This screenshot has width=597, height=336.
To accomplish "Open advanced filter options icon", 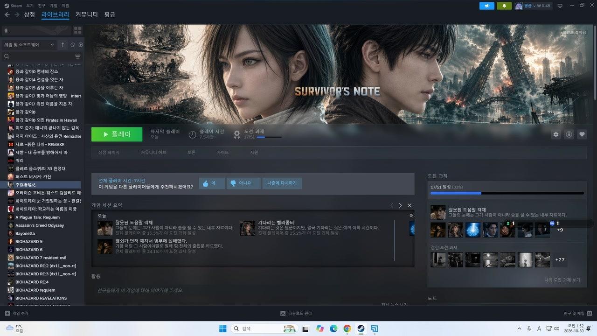I will 77,56.
